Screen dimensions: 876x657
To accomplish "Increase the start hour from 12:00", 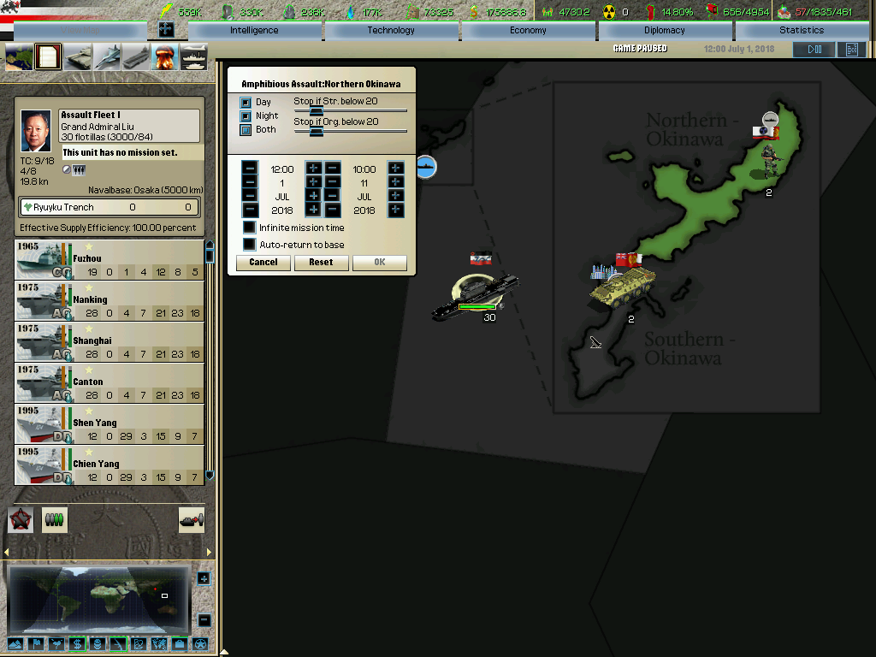I will pos(313,169).
